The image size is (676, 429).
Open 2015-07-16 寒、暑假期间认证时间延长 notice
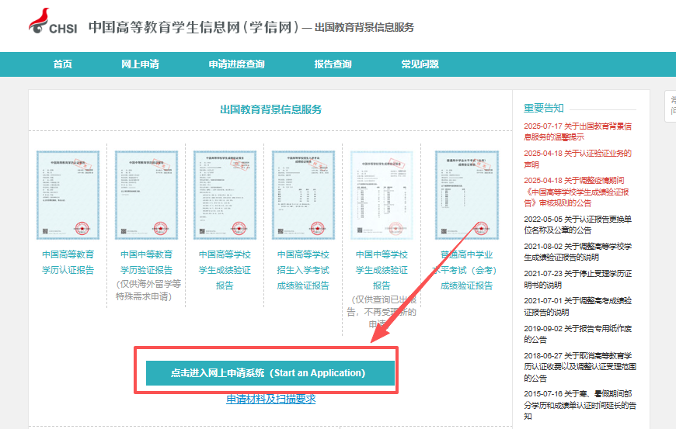580,405
